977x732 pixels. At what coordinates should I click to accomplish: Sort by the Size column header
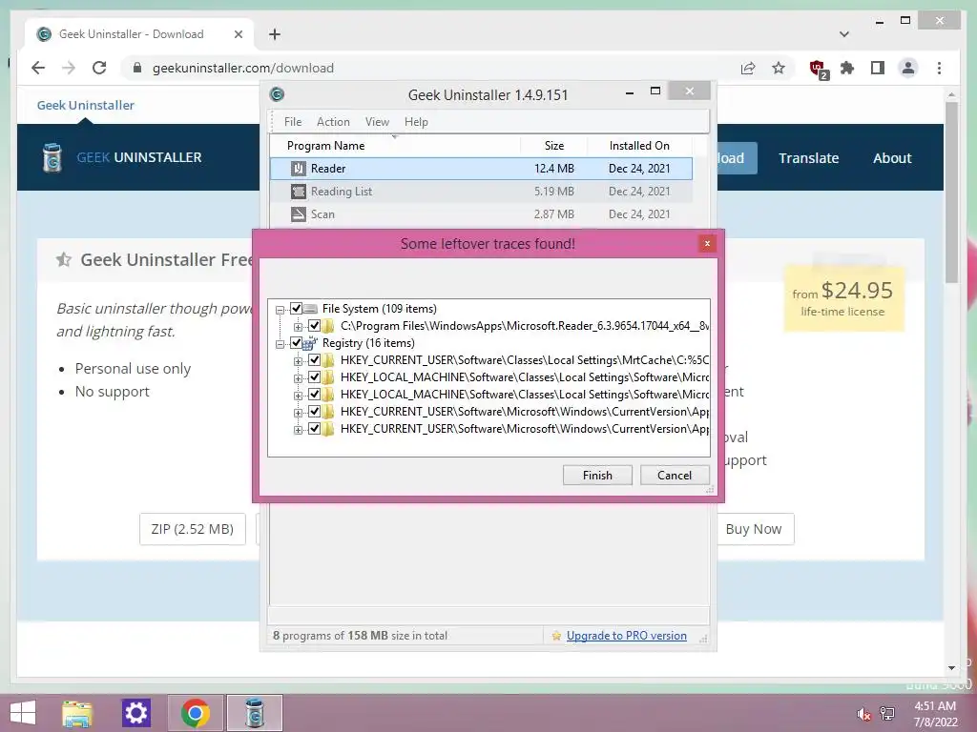[x=554, y=146]
